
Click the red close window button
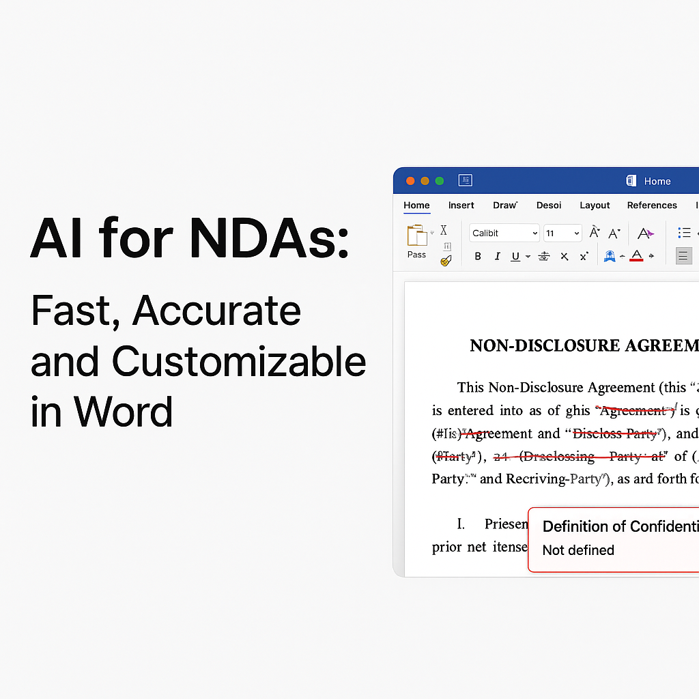410,181
